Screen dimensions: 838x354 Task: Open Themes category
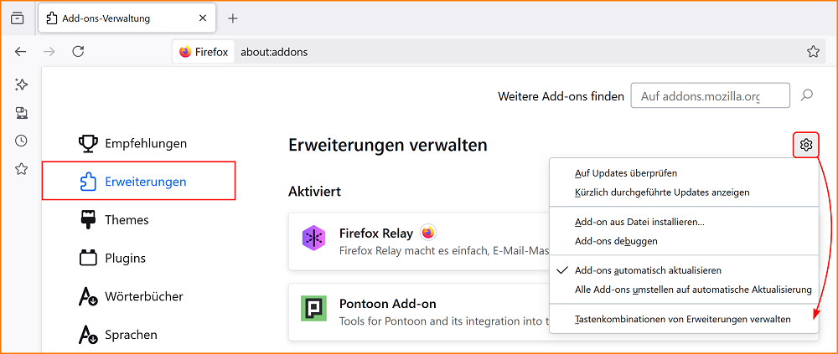pyautogui.click(x=138, y=220)
